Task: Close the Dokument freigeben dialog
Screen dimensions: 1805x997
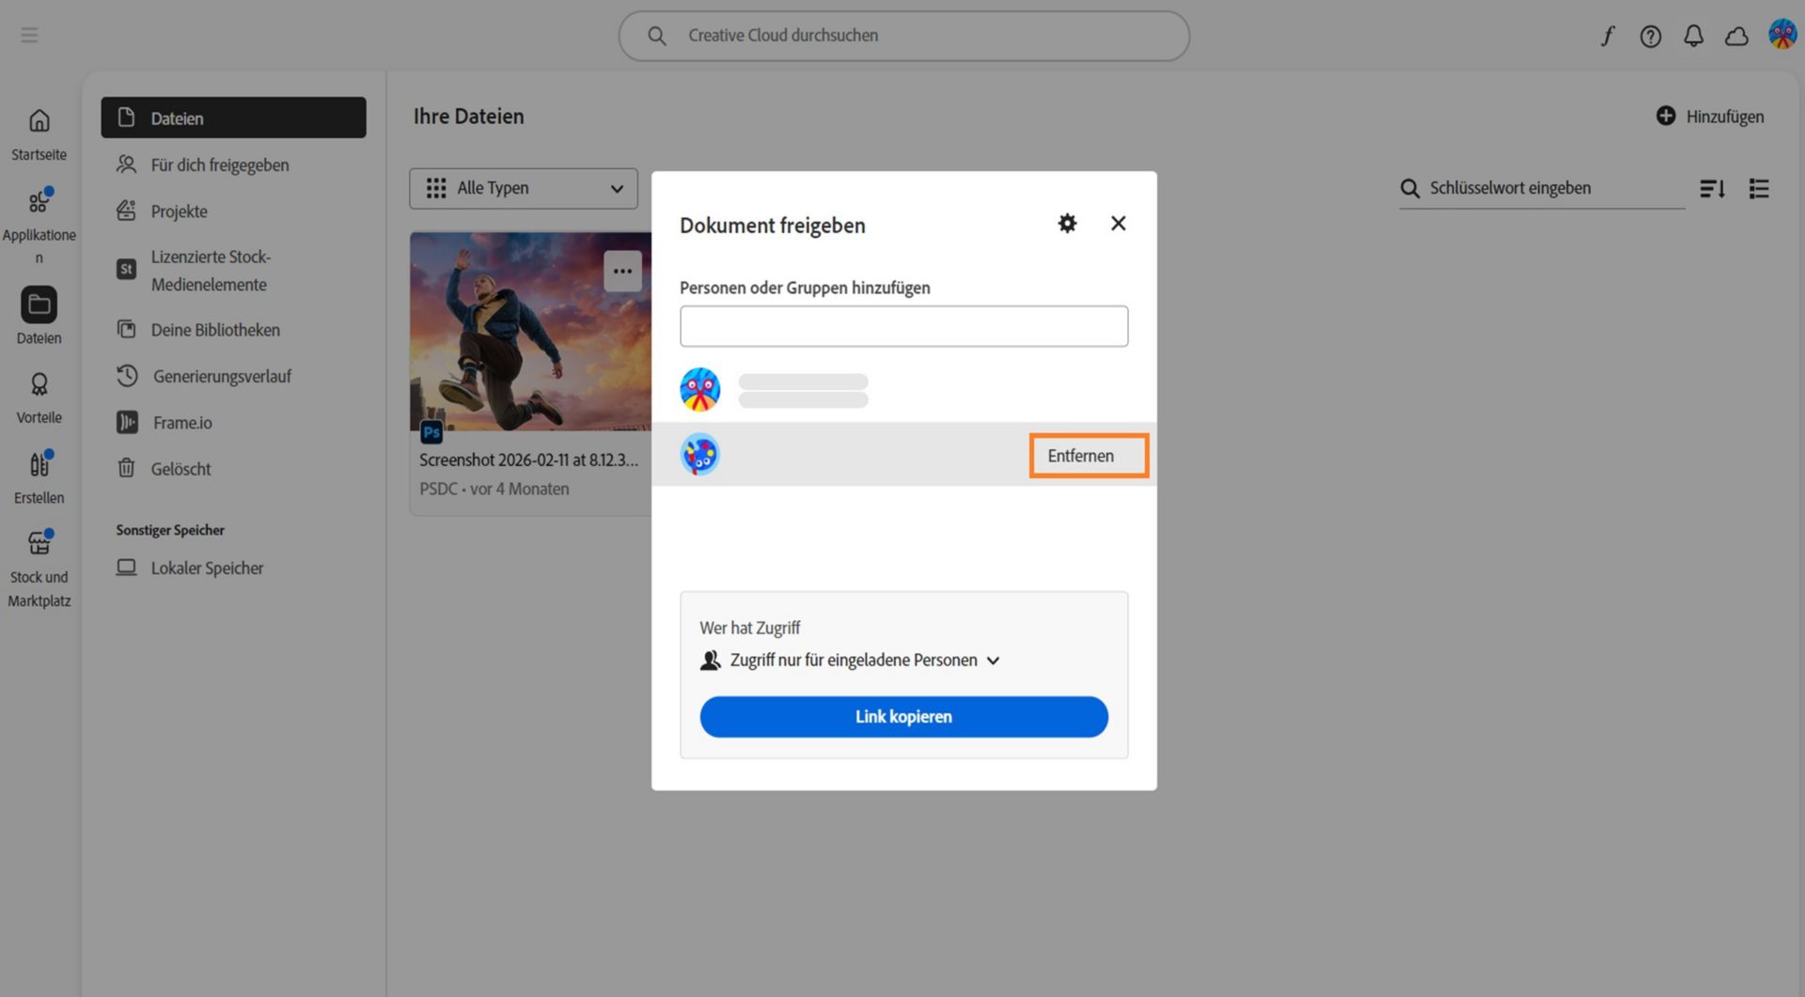Action: click(x=1118, y=224)
